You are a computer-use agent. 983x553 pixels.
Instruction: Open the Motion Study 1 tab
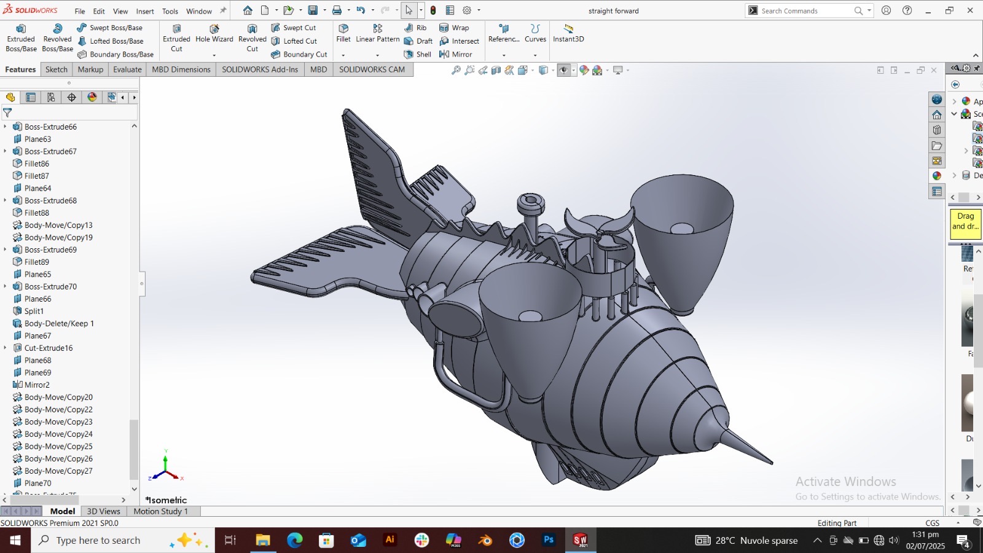click(x=160, y=511)
